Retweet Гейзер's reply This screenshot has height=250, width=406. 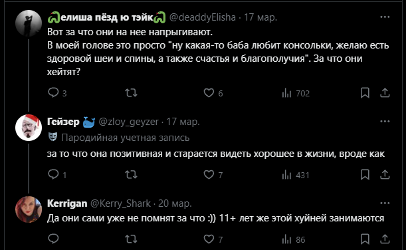[x=131, y=175]
